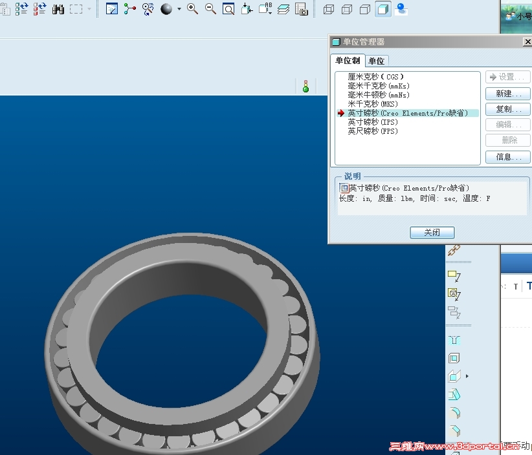Click the Chamfer tool icon
The height and width of the screenshot is (455, 532).
[x=454, y=430]
